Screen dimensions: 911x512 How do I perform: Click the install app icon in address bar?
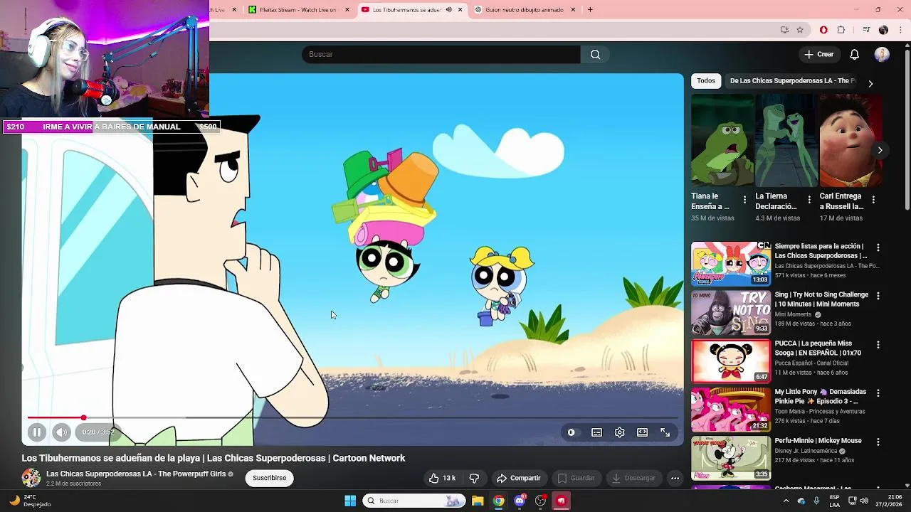tap(784, 30)
